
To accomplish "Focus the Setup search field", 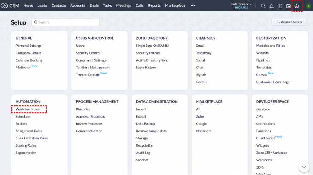I will (66, 22).
